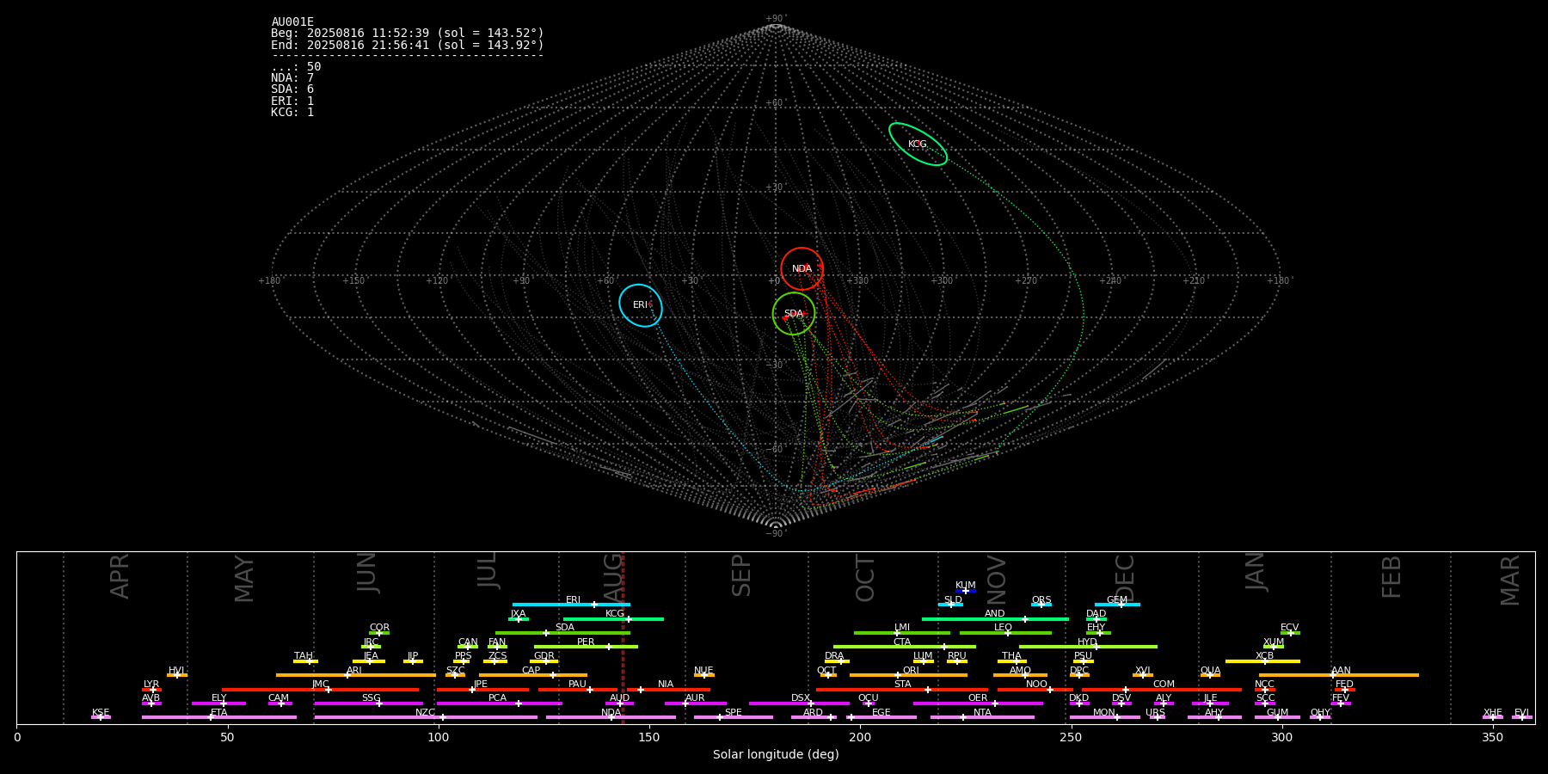Click the JMC shower bar in timeline
Viewport: 1548px width, 774px height.
320,689
